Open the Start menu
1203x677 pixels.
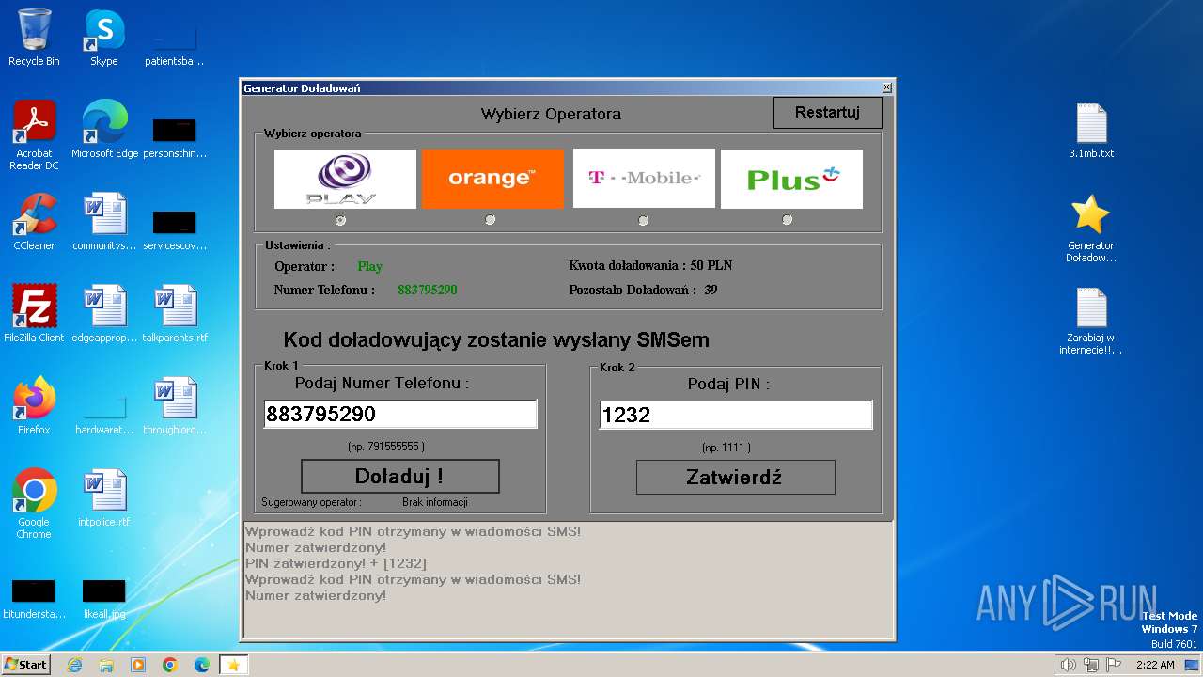click(25, 664)
